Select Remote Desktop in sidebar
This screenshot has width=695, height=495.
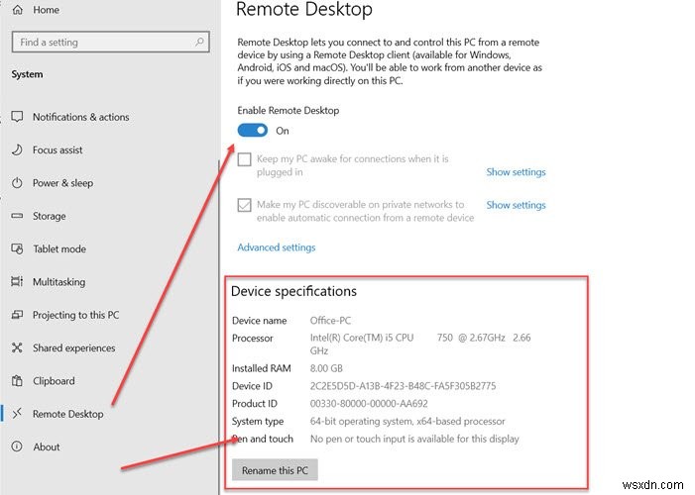[x=68, y=414]
